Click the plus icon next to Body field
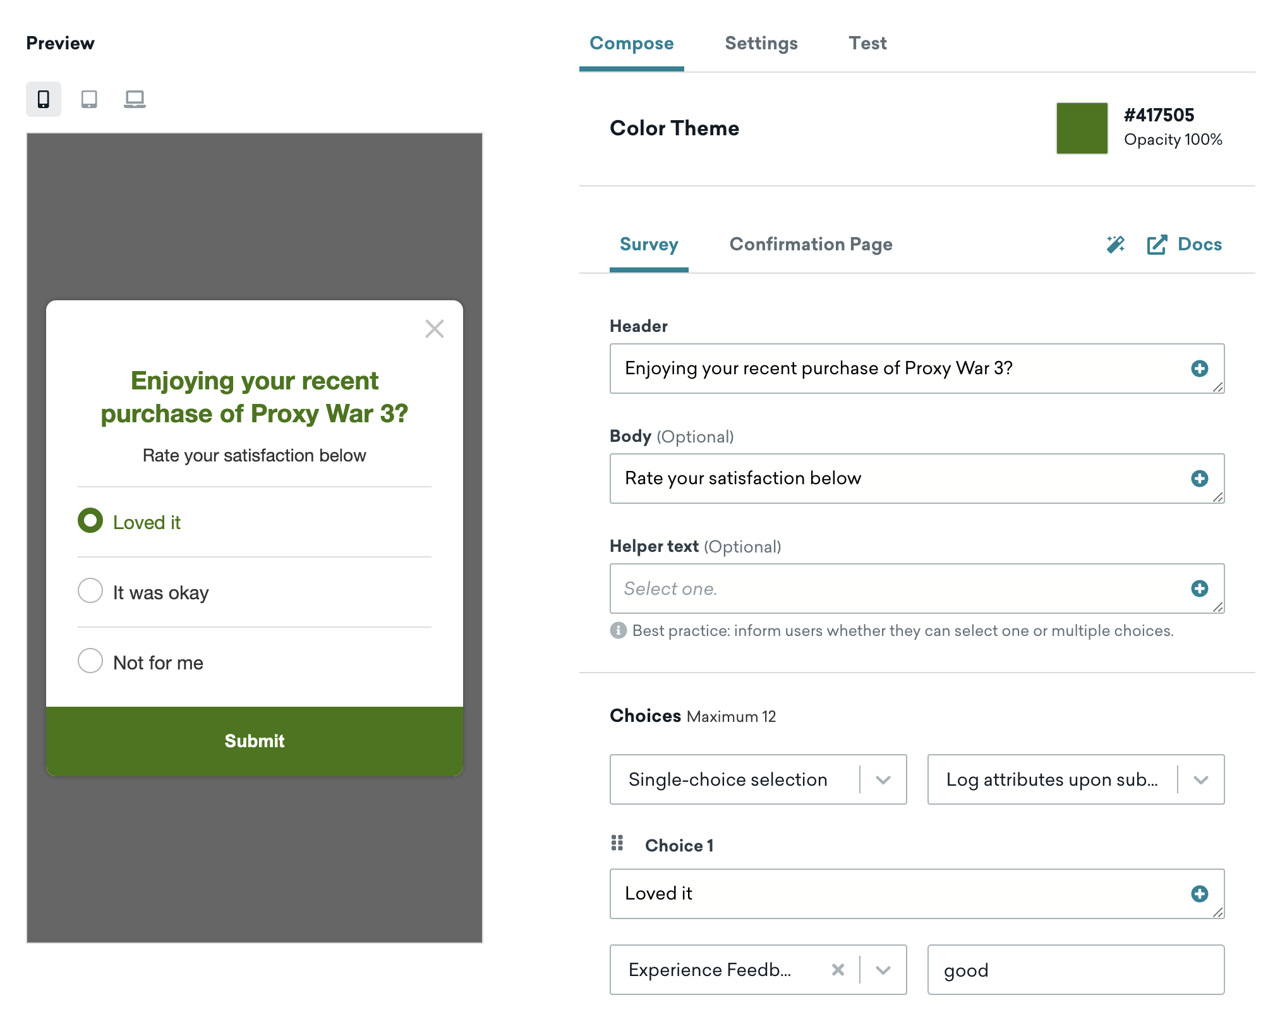 coord(1199,477)
